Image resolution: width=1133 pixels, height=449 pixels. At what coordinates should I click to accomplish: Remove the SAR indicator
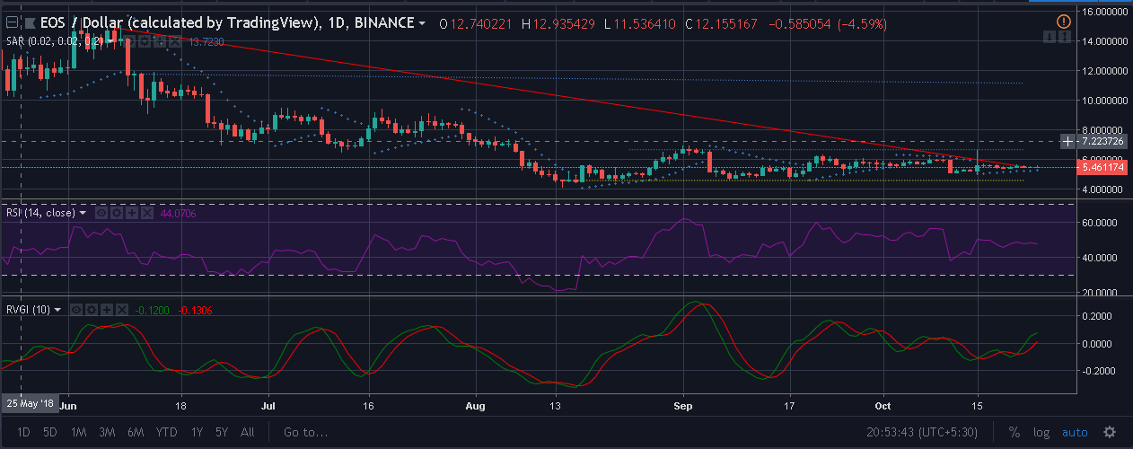[174, 41]
